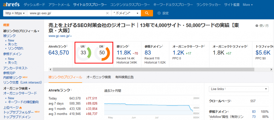
Task: Open キーワードエクスプローラー in the top navigation
Action: tap(173, 5)
